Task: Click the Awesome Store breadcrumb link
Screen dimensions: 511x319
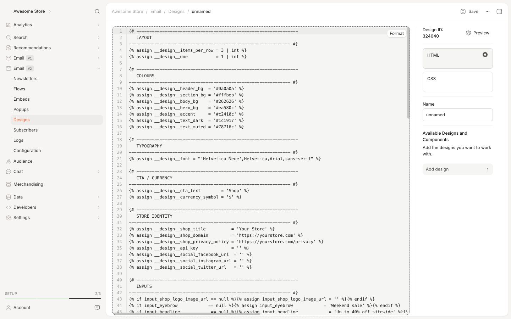Action: [x=127, y=11]
